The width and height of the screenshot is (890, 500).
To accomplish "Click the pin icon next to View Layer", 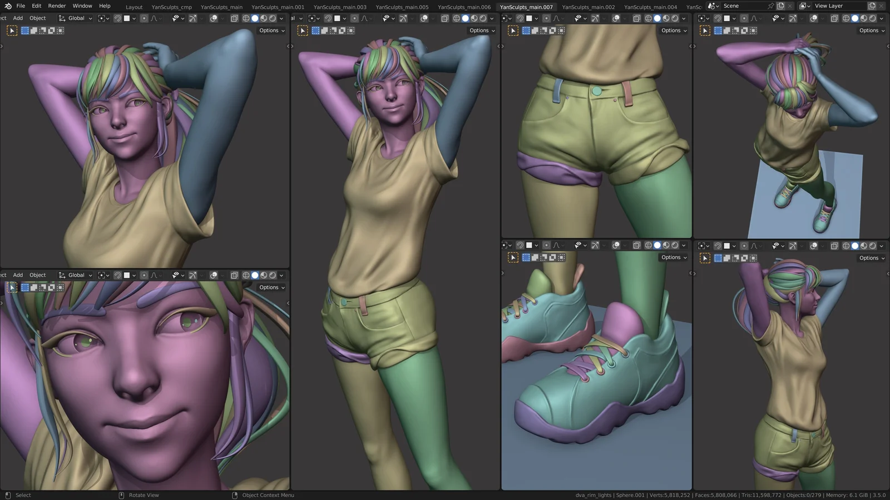I will (771, 6).
